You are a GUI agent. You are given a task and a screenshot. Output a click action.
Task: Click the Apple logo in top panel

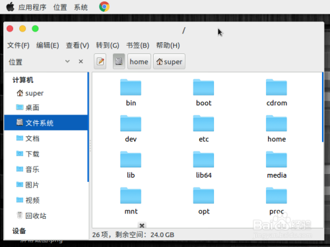10,7
